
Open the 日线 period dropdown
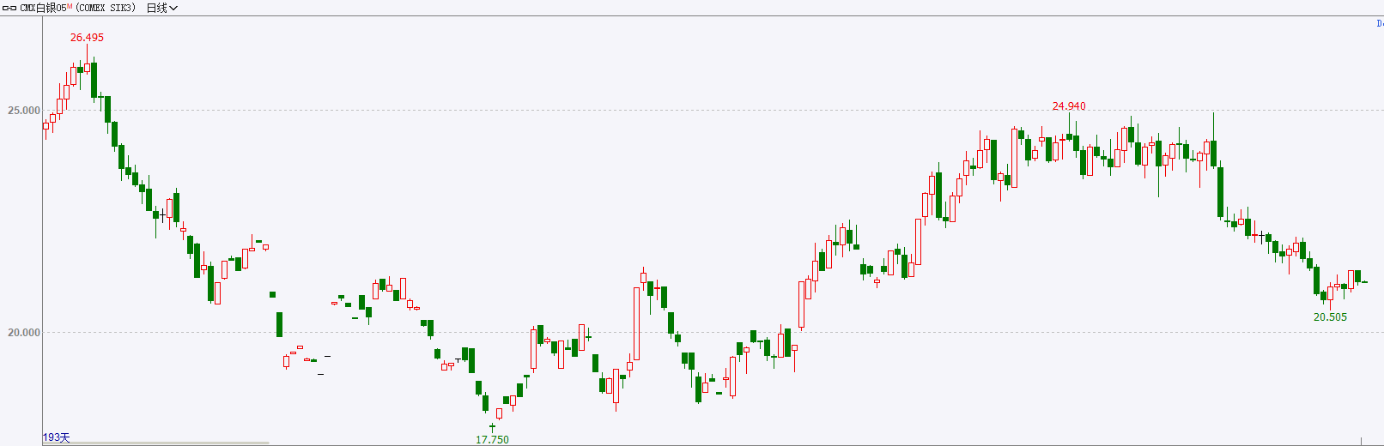point(162,8)
